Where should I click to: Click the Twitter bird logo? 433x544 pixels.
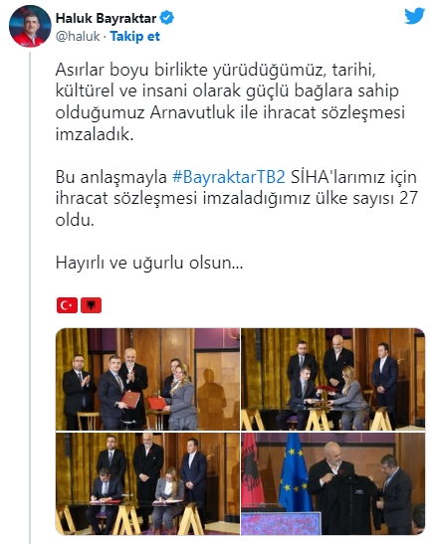pos(414,16)
